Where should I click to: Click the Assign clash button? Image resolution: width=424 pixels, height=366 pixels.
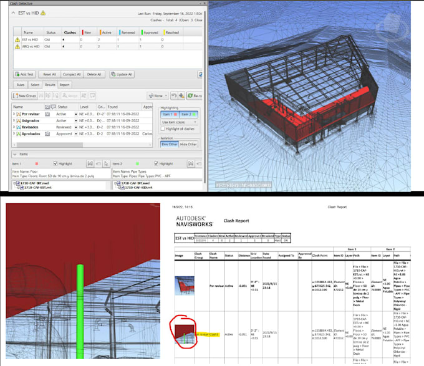tap(70, 95)
